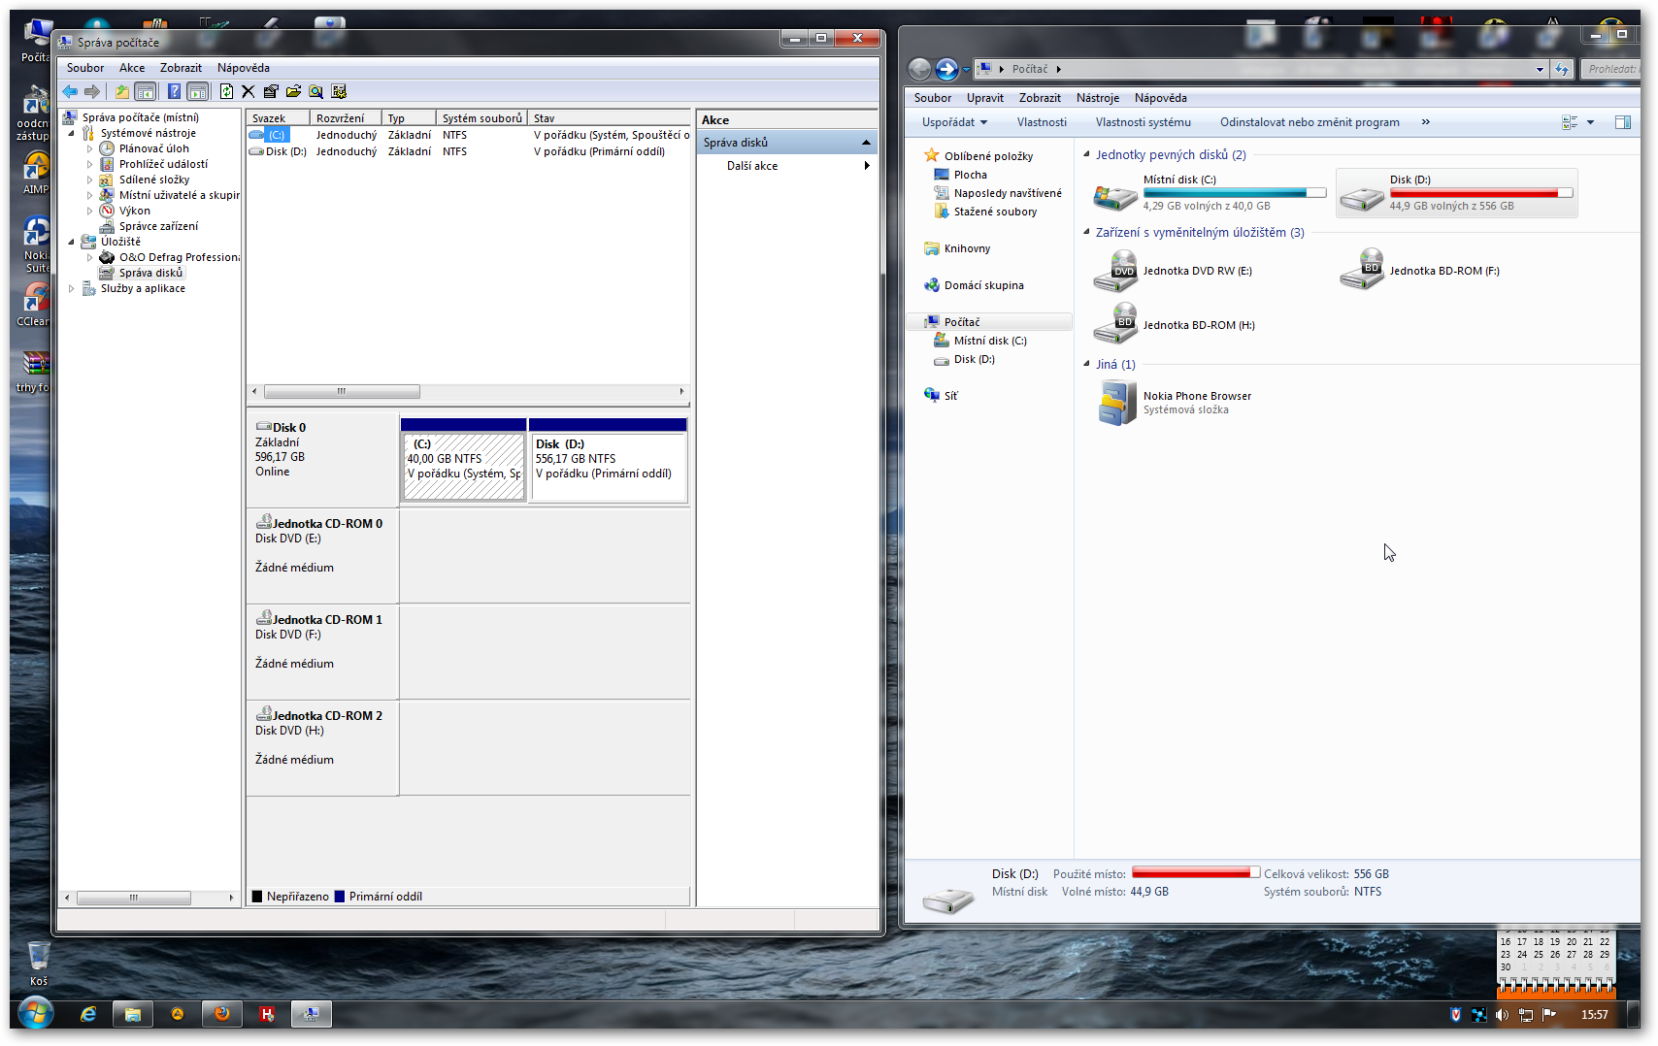Open Upravit menu in Počítač window
This screenshot has width=1658, height=1046.
[x=985, y=98]
